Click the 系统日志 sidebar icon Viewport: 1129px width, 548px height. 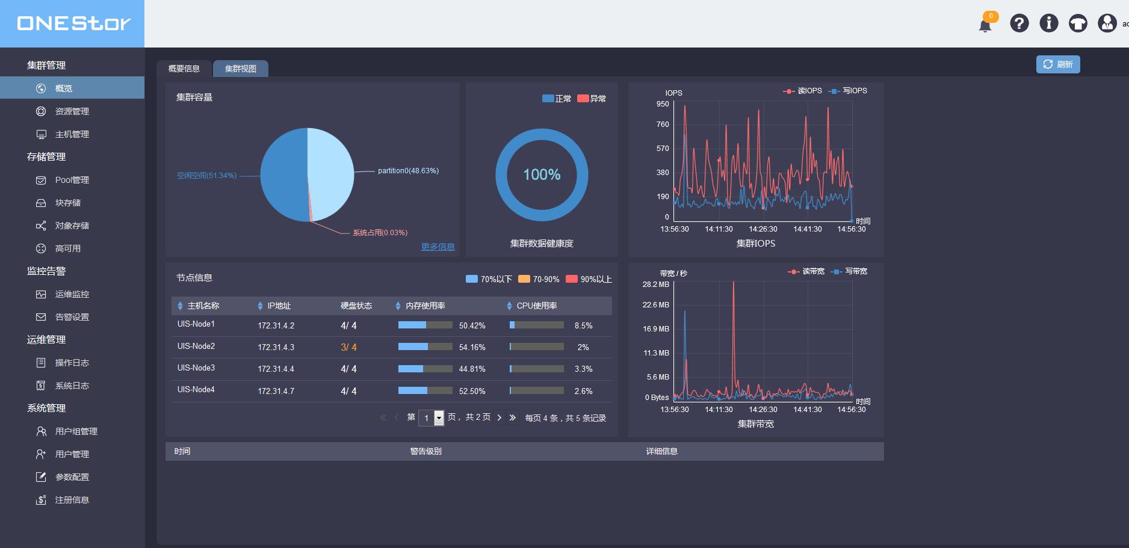(x=41, y=386)
